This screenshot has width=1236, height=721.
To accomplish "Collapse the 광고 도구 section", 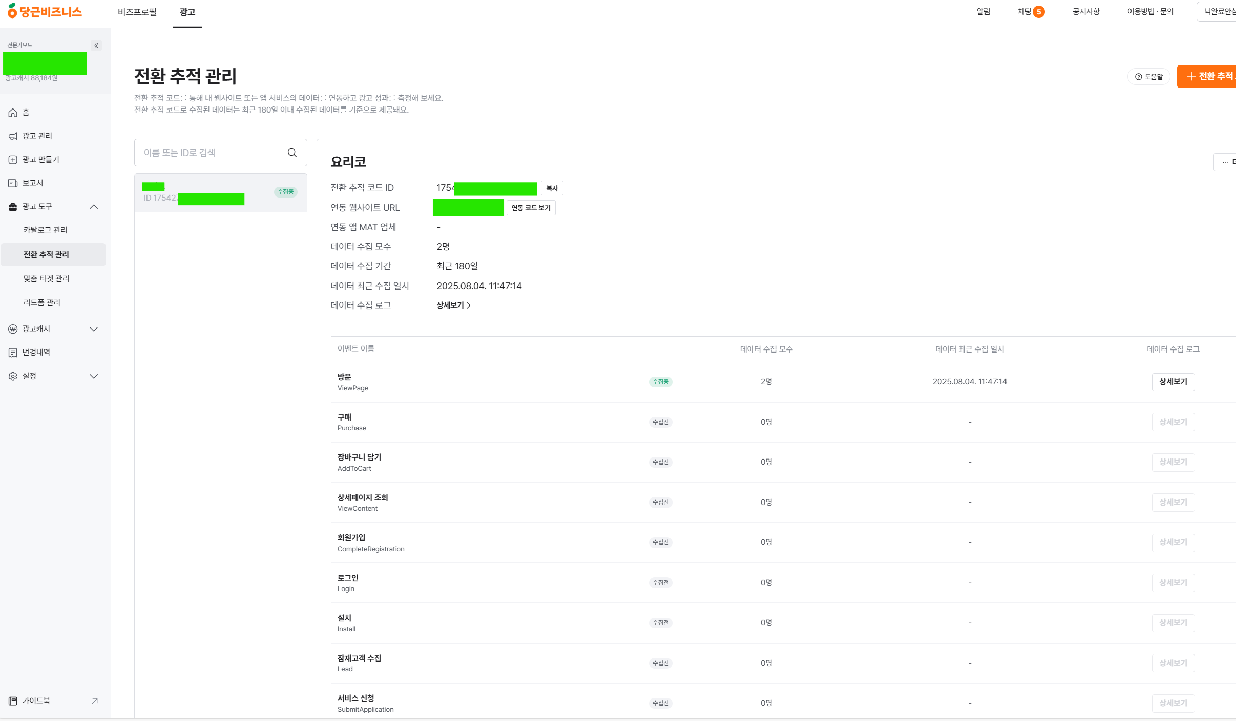I will 94,207.
